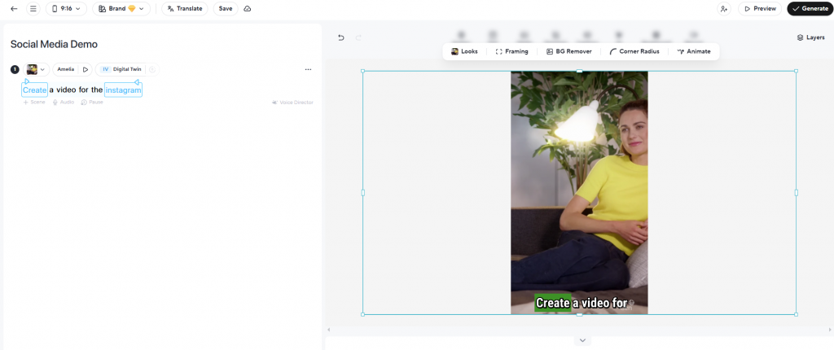Play Amelia voice preview
834x350 pixels.
(86, 69)
